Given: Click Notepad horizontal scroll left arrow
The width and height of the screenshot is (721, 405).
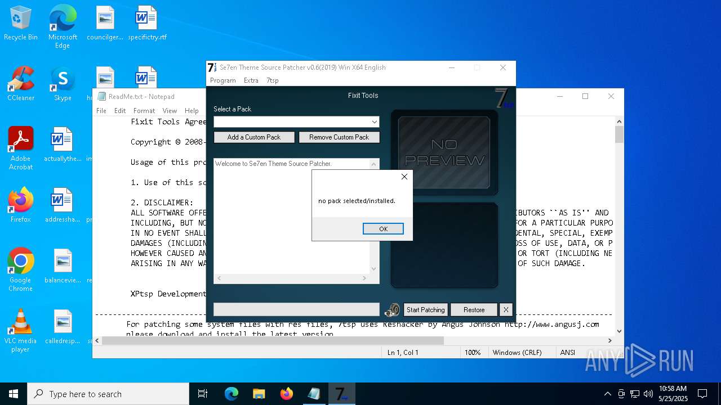Looking at the screenshot, I should 97,340.
